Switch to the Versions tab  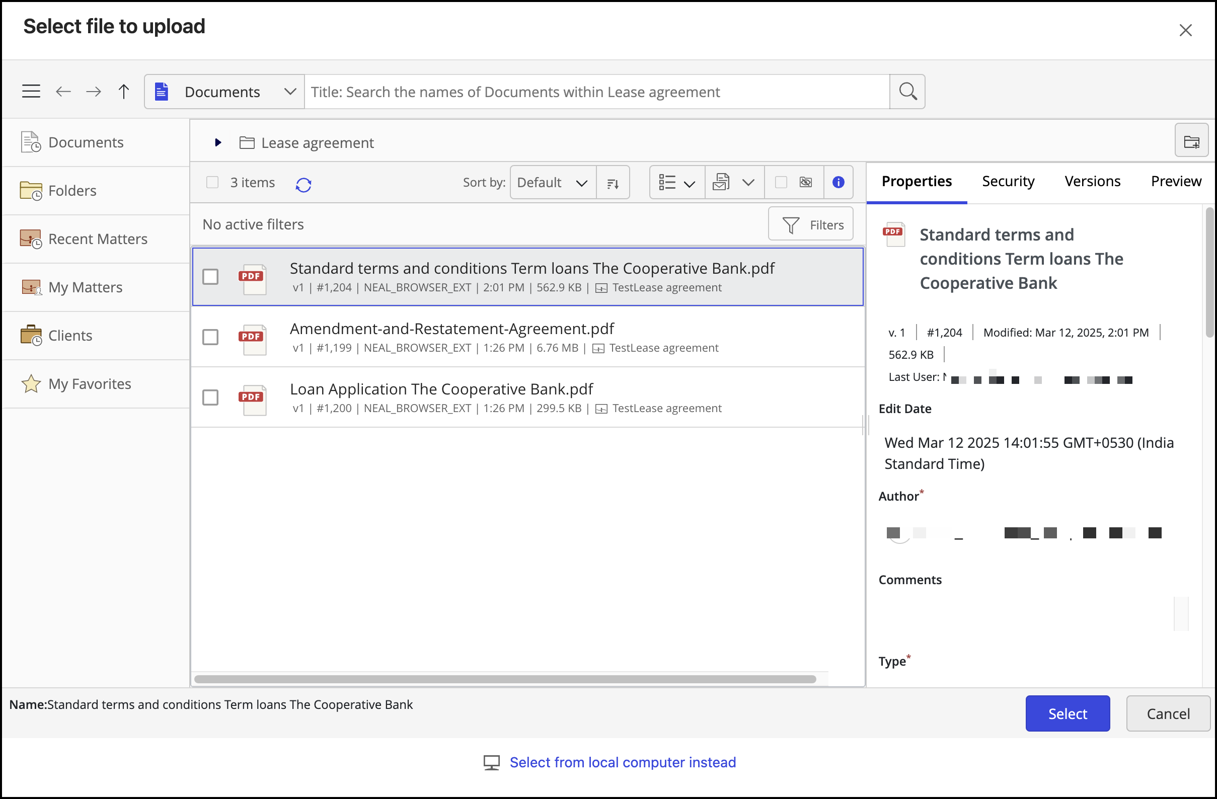(x=1092, y=181)
